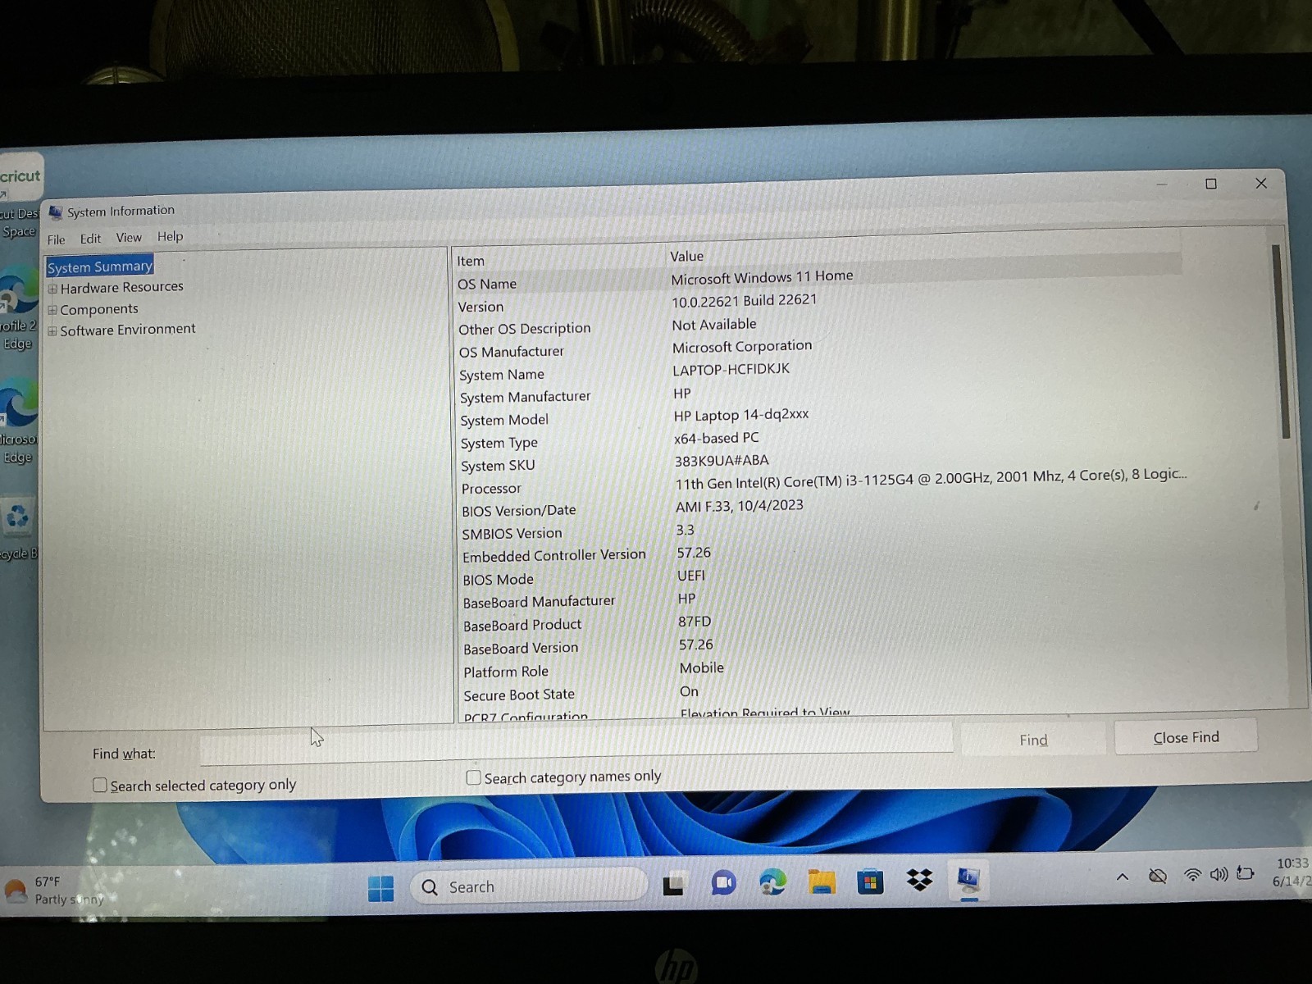
Task: Click the value Microsoft Windows 11 Home
Action: (x=762, y=277)
